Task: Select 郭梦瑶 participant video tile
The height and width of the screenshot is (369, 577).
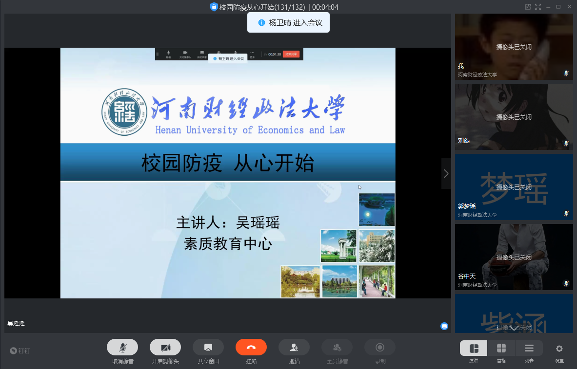Action: tap(514, 187)
